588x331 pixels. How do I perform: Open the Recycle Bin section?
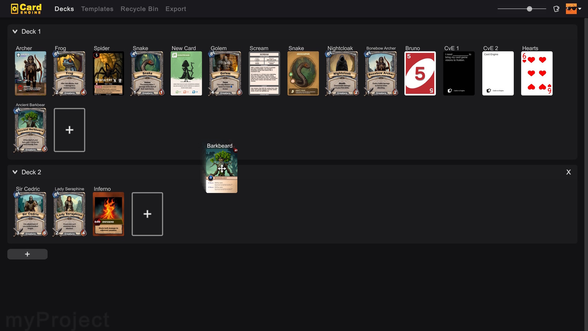tap(139, 9)
